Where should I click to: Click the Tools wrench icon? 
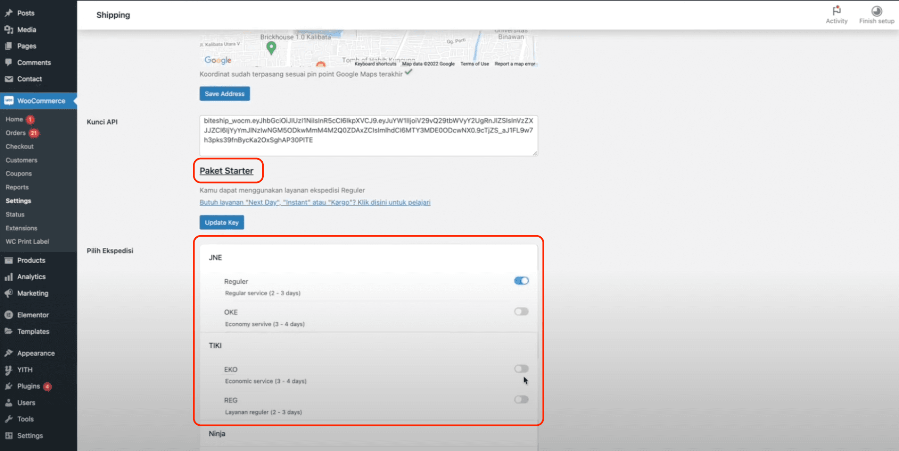coord(9,419)
